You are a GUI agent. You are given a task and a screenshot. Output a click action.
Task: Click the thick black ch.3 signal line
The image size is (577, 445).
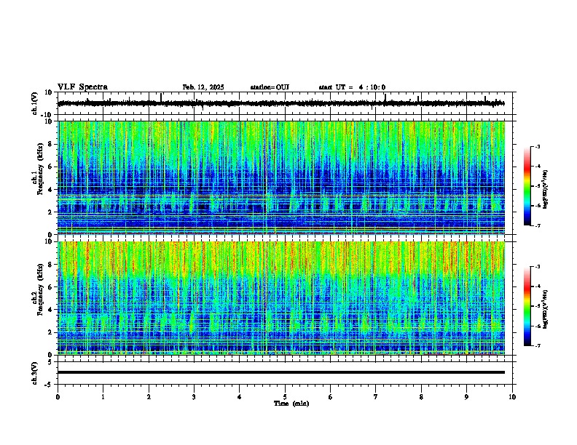pos(281,372)
